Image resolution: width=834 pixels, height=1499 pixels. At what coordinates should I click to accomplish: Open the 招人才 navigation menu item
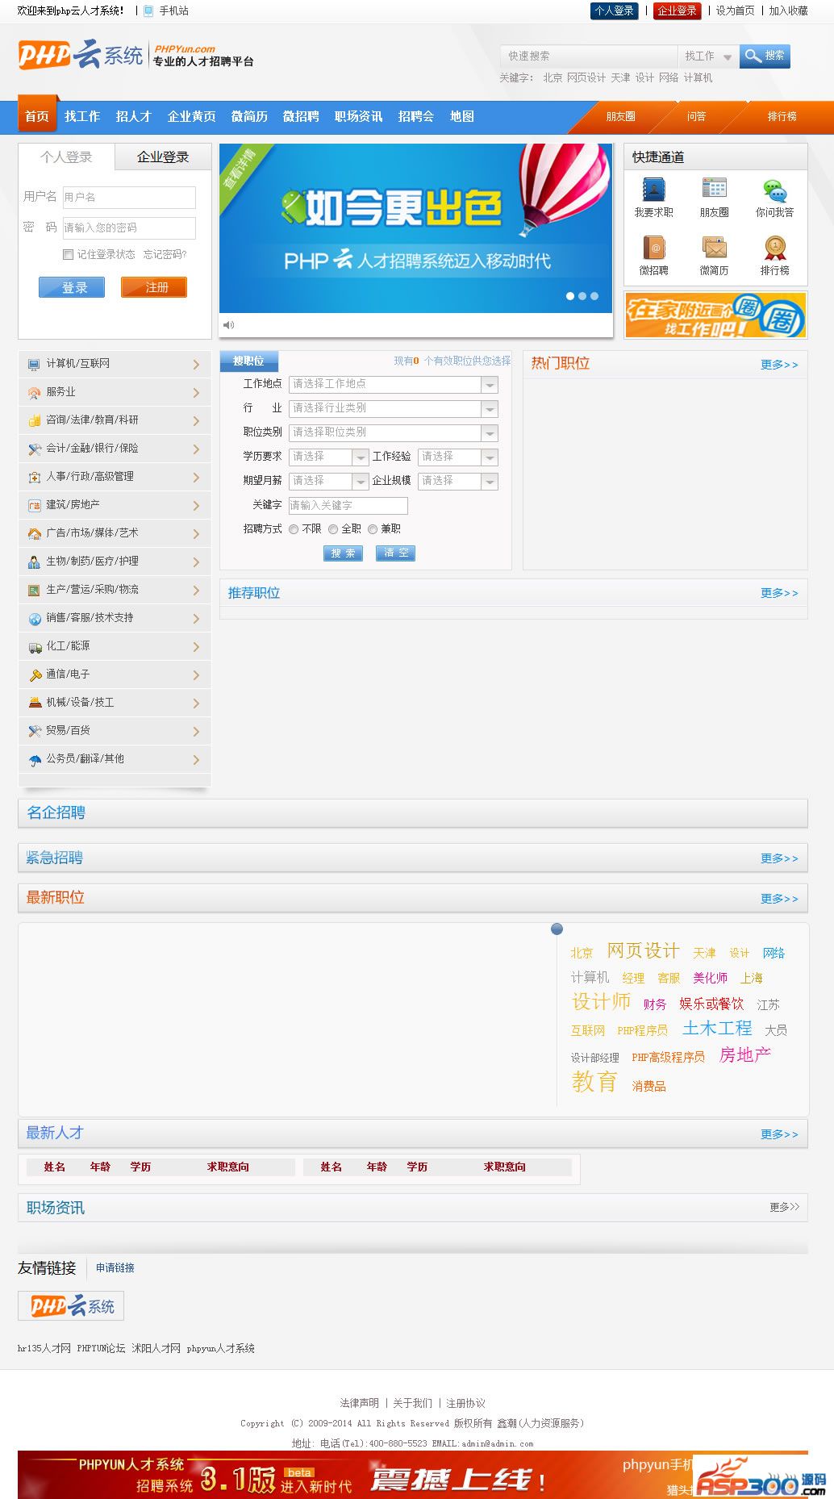[x=133, y=116]
